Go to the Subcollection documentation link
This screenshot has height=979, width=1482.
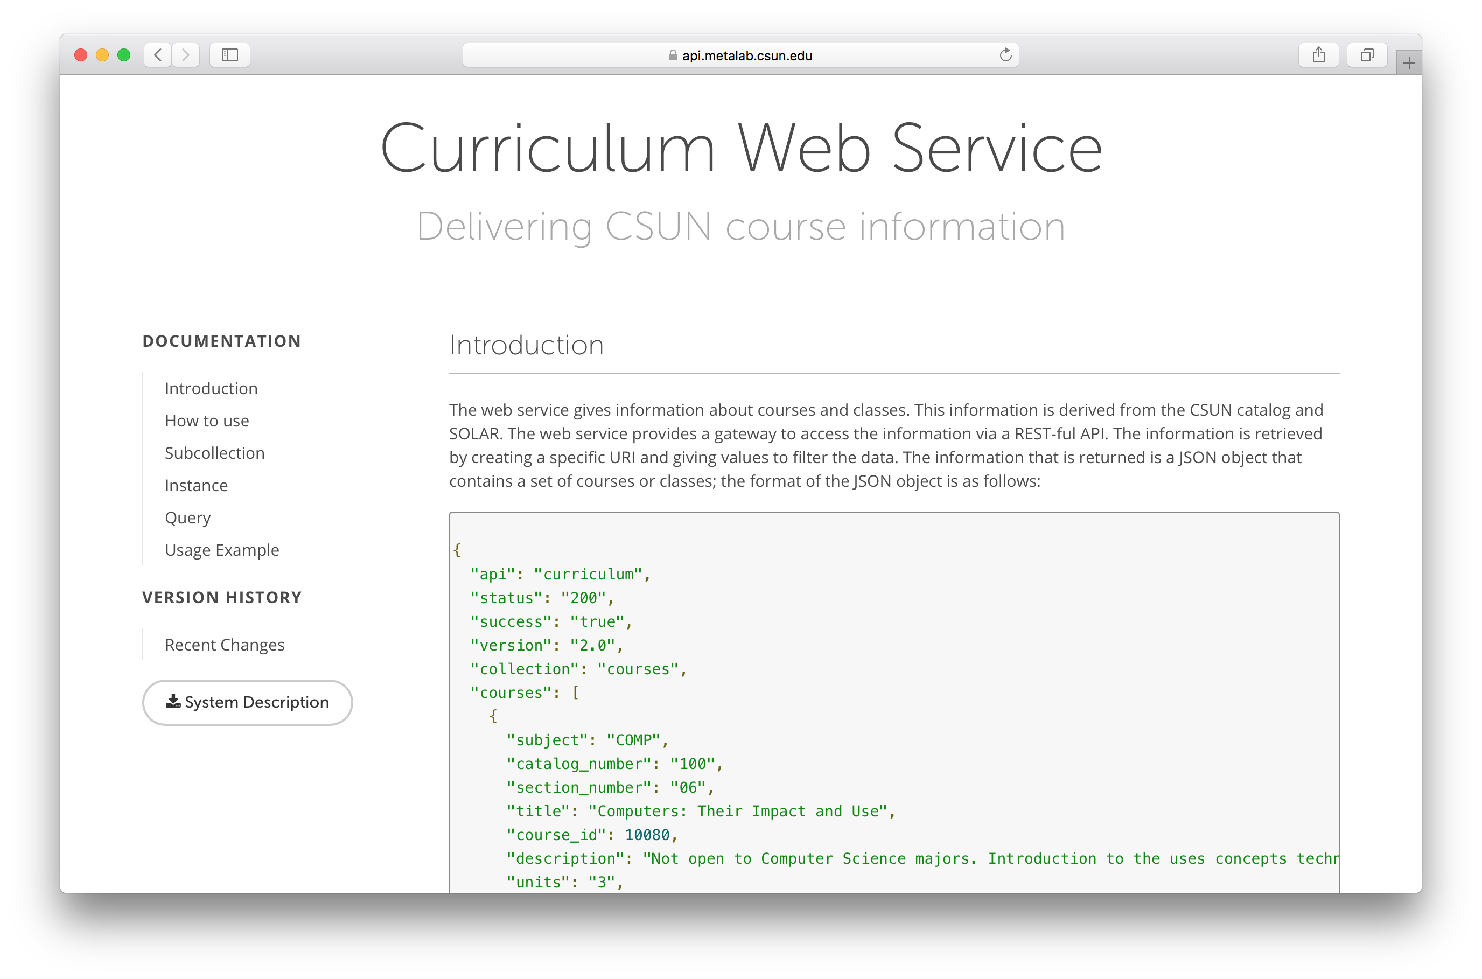[215, 453]
